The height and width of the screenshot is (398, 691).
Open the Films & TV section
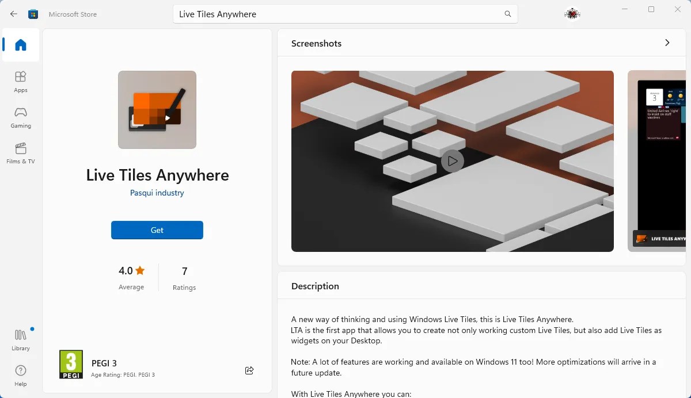tap(20, 153)
